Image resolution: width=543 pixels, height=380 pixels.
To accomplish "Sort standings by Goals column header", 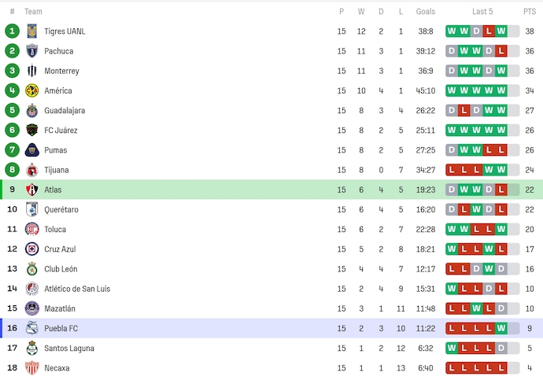I will click(x=426, y=12).
